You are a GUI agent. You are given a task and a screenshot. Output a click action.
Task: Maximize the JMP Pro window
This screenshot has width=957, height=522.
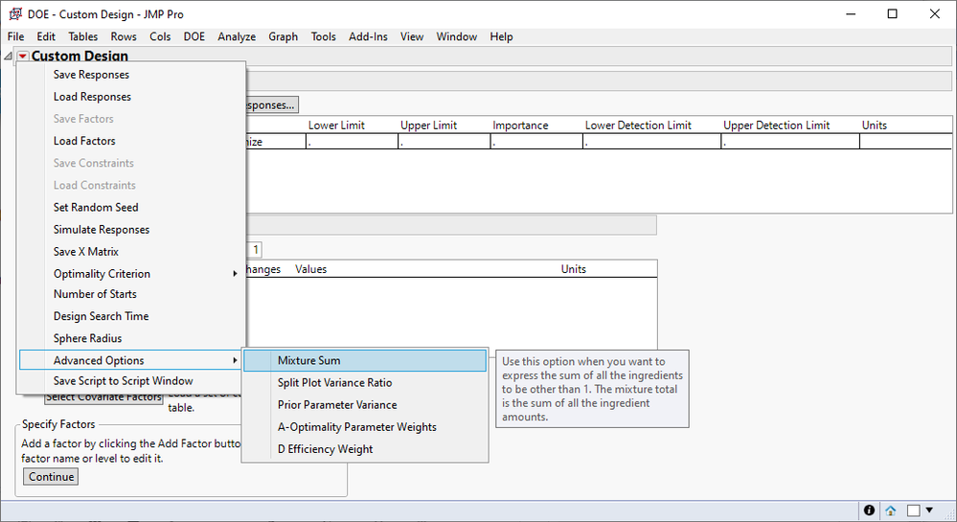click(892, 13)
